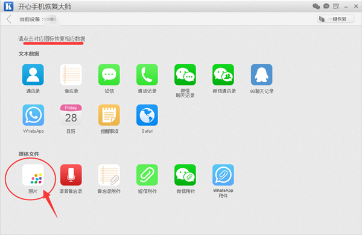Open WeChat chat history (微信聊天记录) icon
This screenshot has width=362, height=235.
(185, 75)
